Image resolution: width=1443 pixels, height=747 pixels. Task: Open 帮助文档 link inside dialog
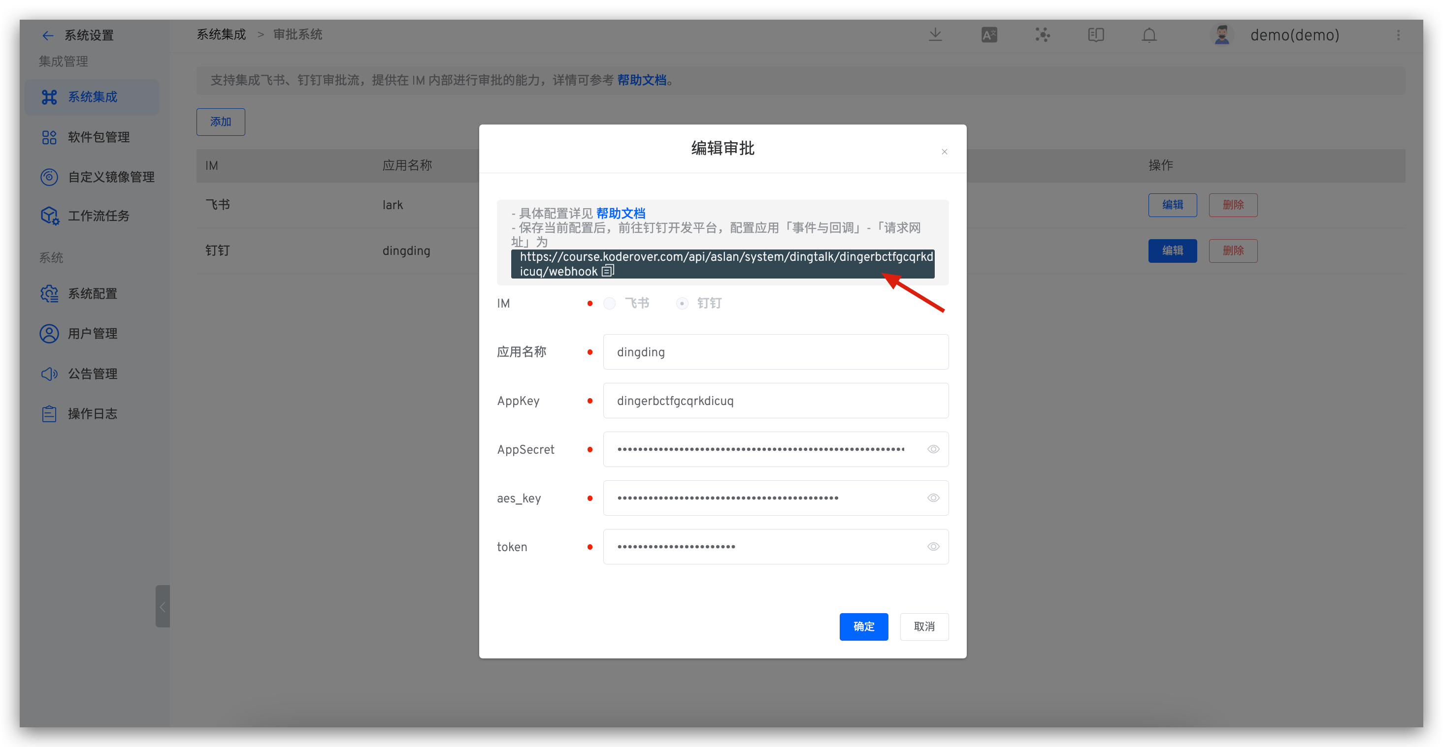point(620,213)
